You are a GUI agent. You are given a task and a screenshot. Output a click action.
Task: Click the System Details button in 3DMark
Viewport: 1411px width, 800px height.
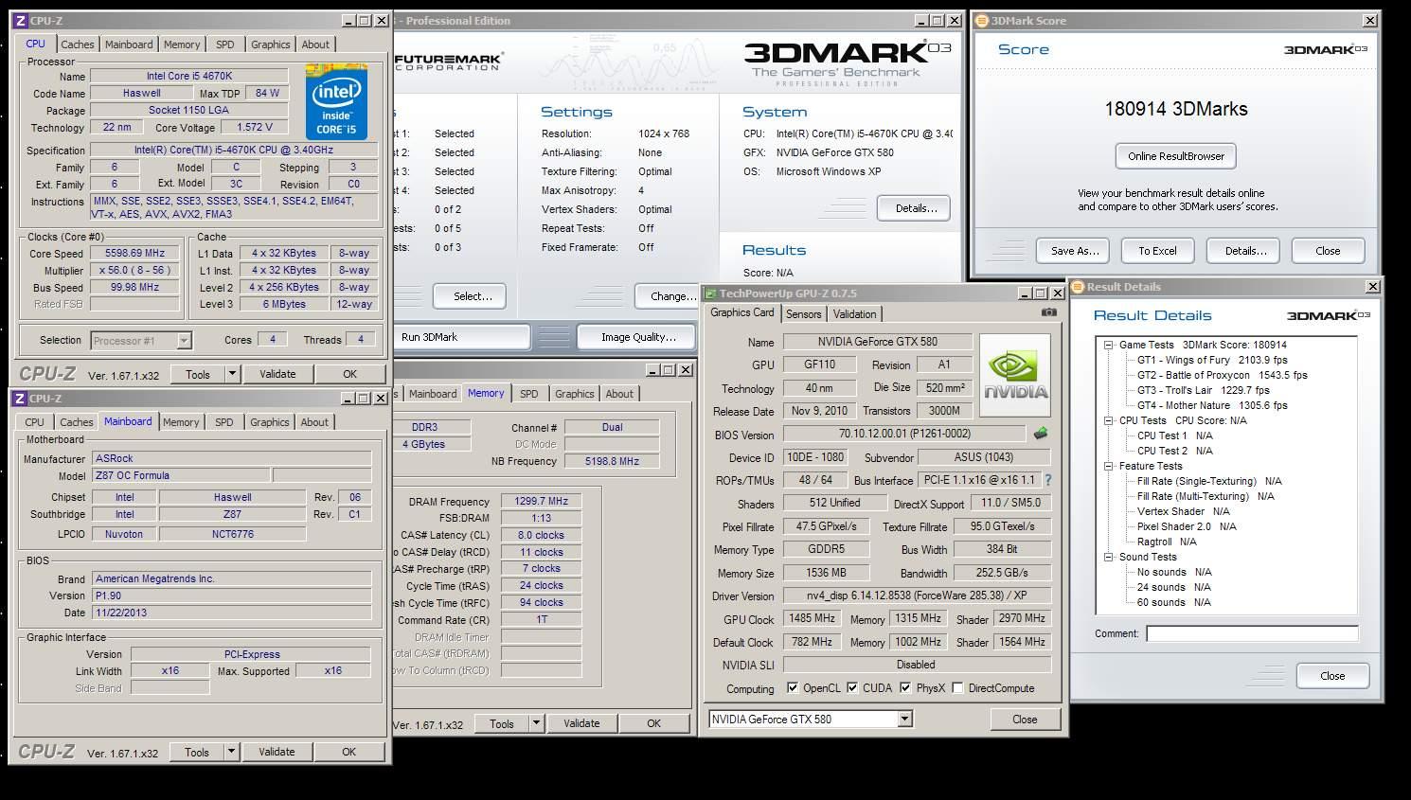point(914,208)
